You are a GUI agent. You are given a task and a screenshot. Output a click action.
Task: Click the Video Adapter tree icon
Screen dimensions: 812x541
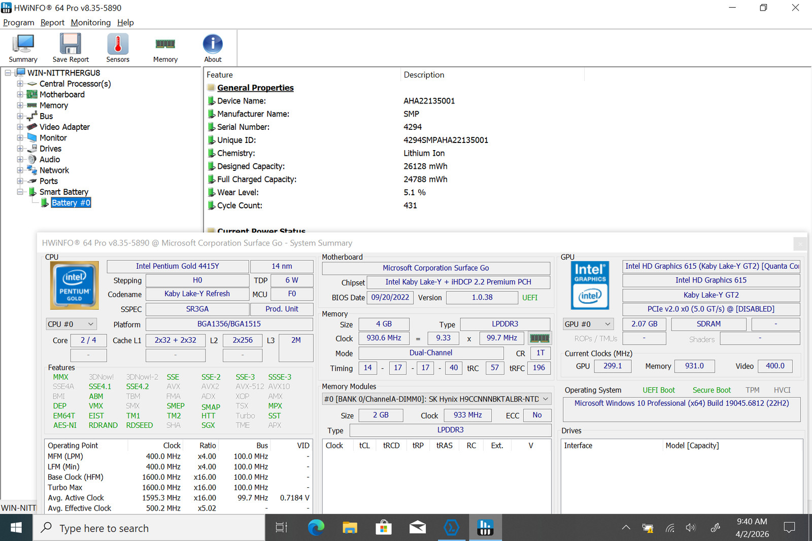(x=32, y=127)
